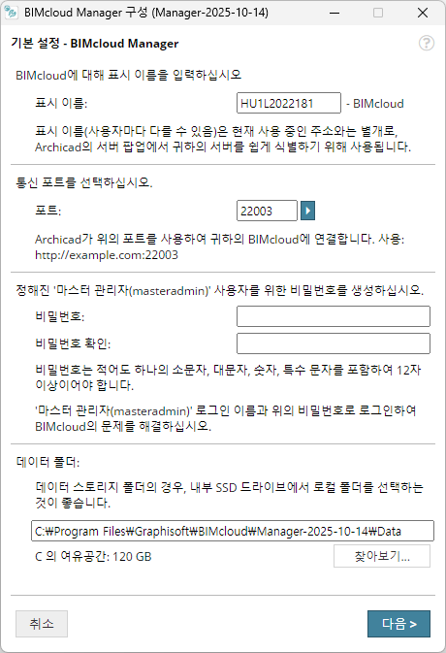The width and height of the screenshot is (446, 653).
Task: Click the '포트:' label
Action: [x=48, y=211]
